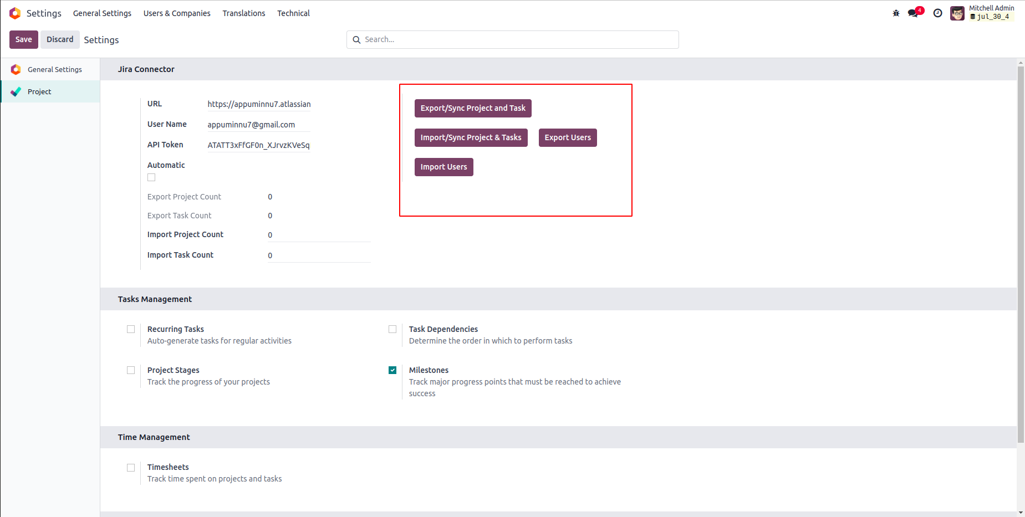The height and width of the screenshot is (517, 1025).
Task: Open the activities clock icon
Action: point(937,13)
